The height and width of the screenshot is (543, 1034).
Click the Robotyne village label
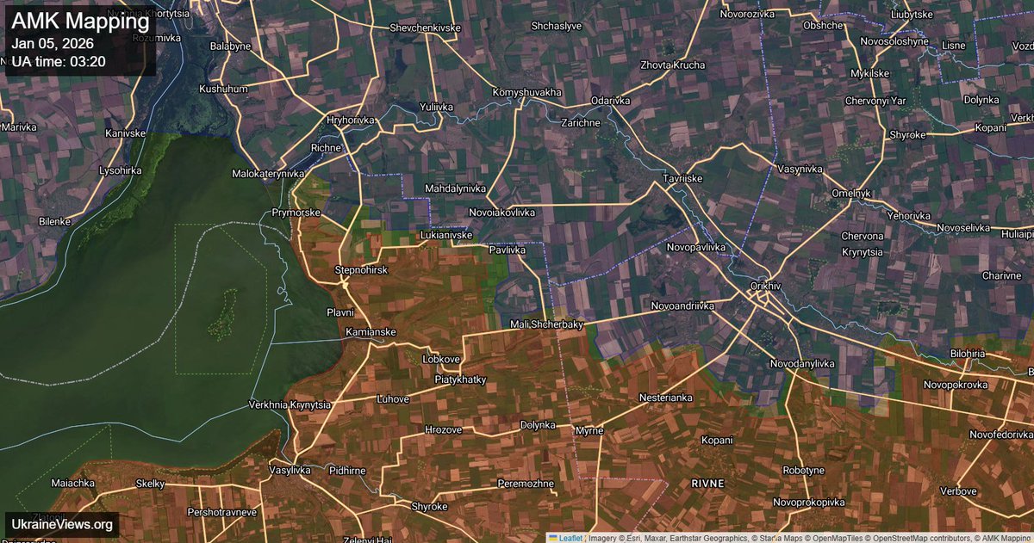803,471
